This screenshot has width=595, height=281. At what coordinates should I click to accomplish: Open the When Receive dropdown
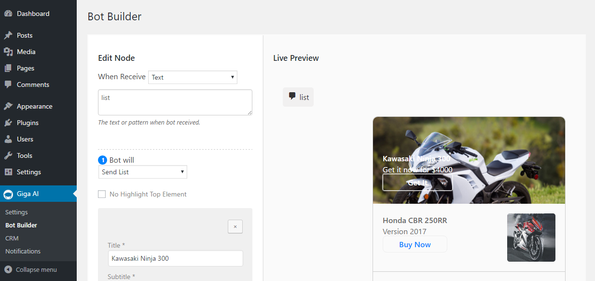pyautogui.click(x=193, y=77)
